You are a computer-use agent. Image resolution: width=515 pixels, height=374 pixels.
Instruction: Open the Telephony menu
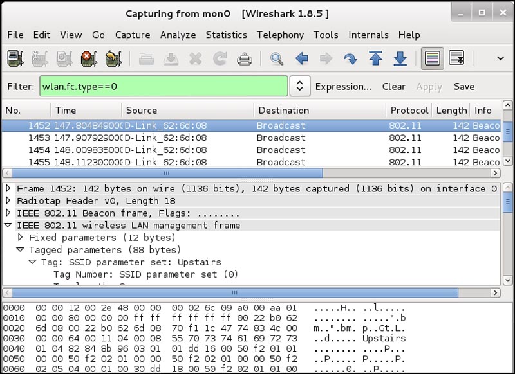tap(280, 35)
